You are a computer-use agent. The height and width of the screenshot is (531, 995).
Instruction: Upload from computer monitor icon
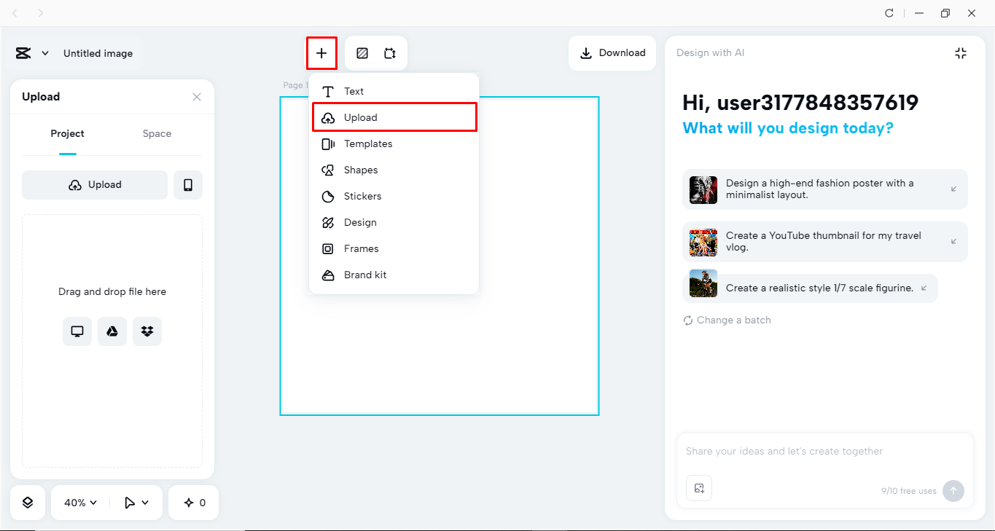[x=77, y=331]
